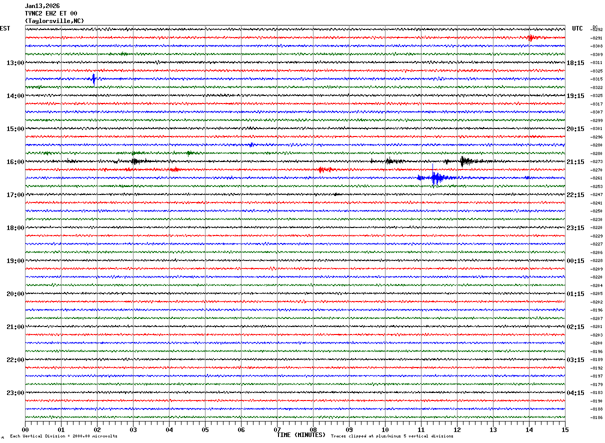Select the black seismic burst near minute 12
The image size is (605, 443).
[464, 161]
